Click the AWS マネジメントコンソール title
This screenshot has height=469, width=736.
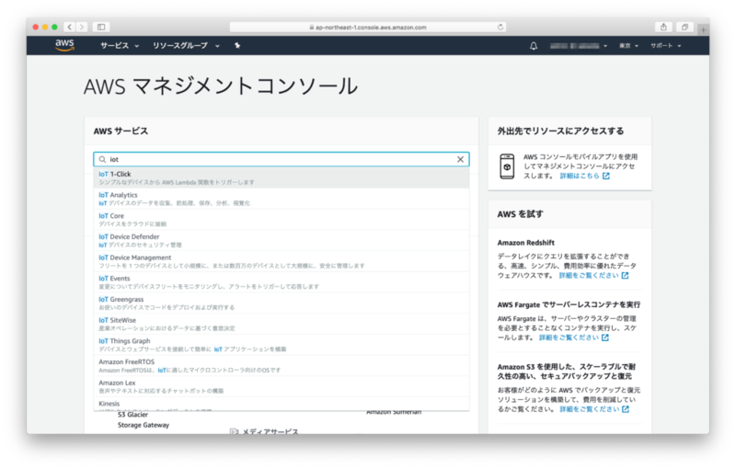click(x=221, y=86)
